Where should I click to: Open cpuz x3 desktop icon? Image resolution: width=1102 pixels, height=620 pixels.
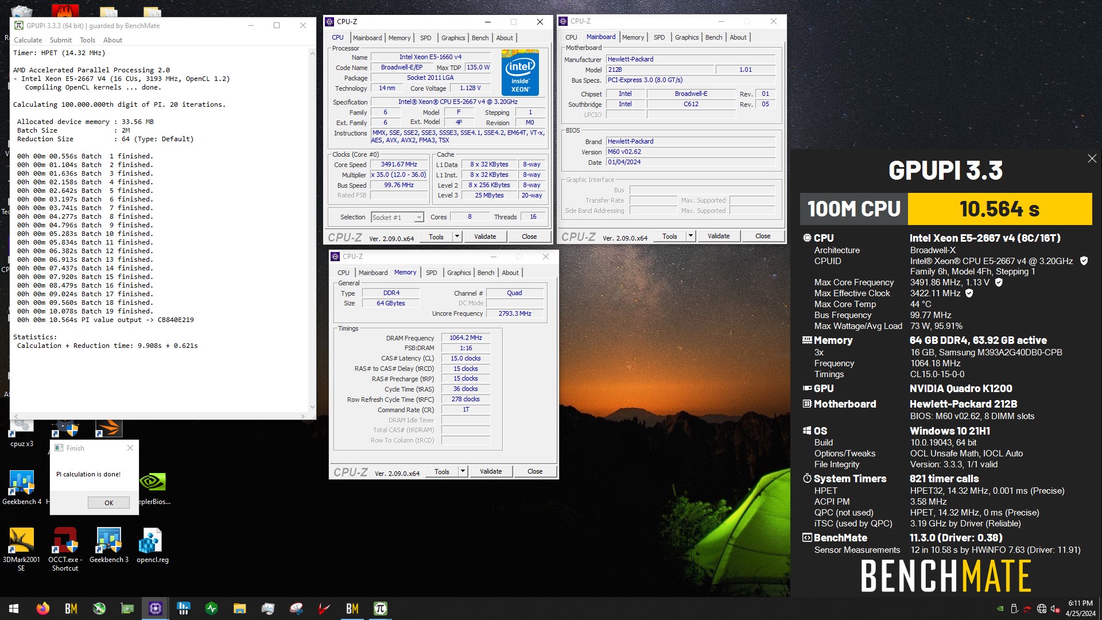(22, 434)
